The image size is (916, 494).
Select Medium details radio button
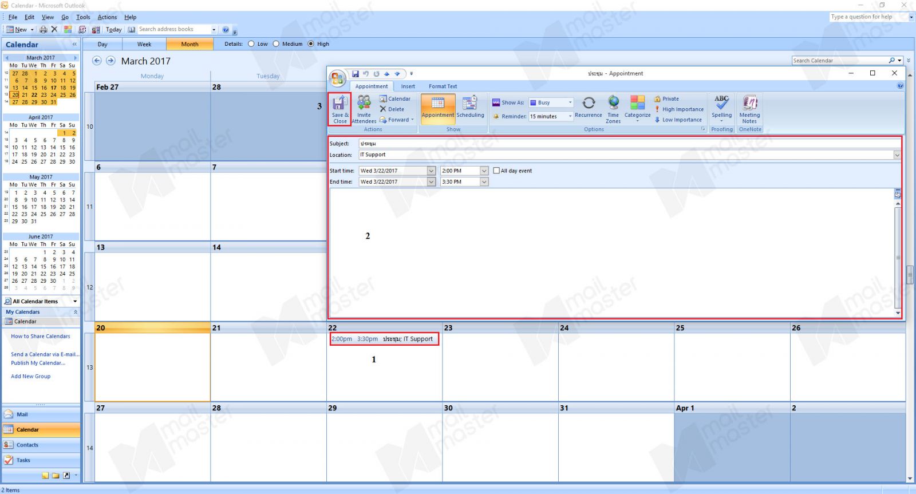pyautogui.click(x=276, y=44)
